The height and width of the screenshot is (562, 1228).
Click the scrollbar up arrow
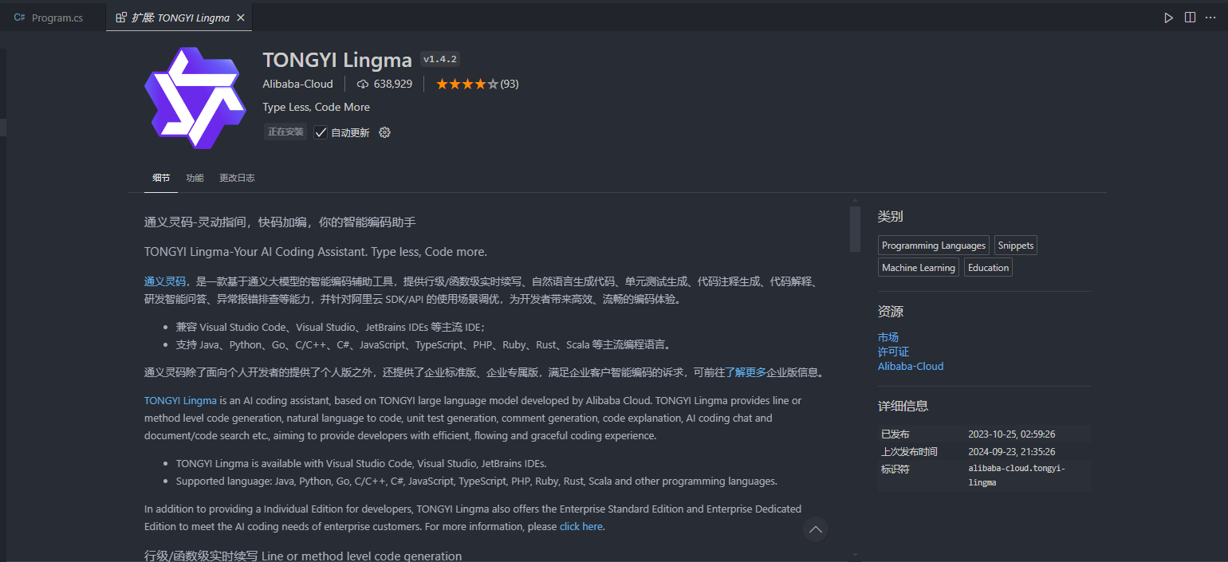point(855,200)
